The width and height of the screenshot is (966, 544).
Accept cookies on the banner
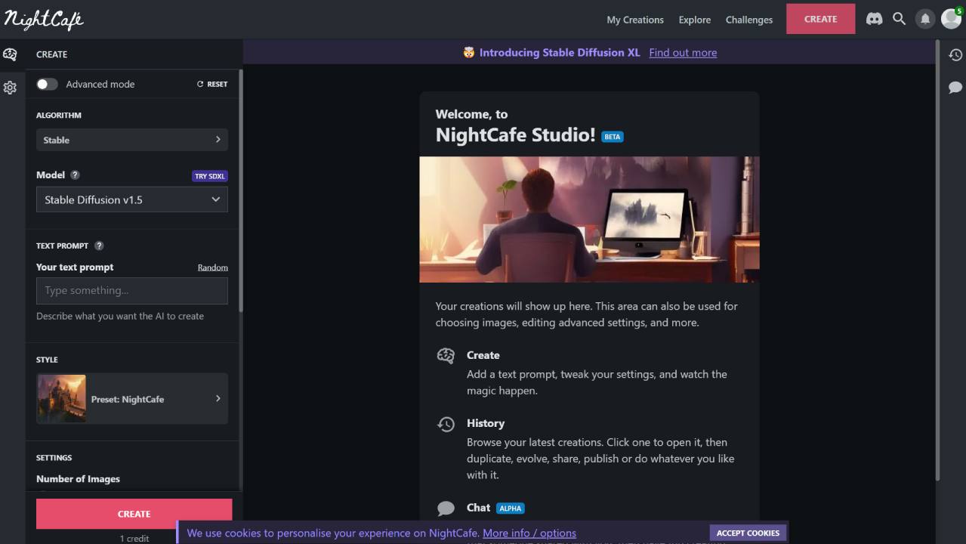[748, 533]
